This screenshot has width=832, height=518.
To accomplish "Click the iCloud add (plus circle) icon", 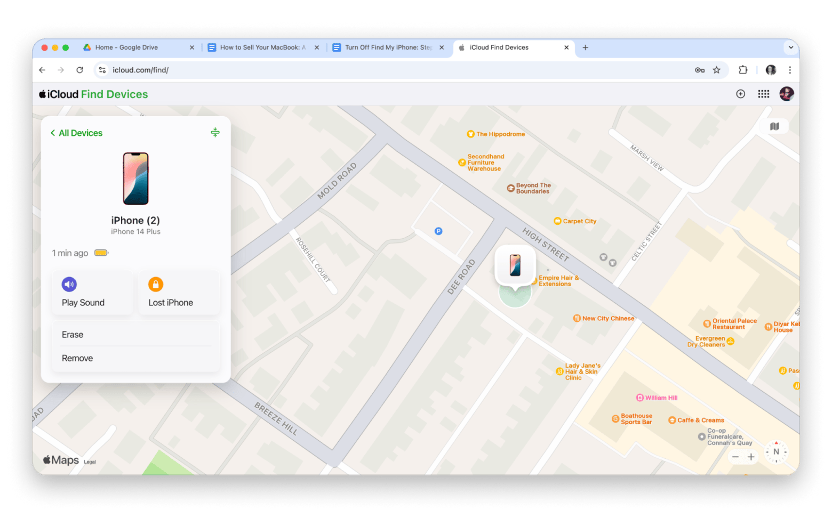I will [x=740, y=94].
